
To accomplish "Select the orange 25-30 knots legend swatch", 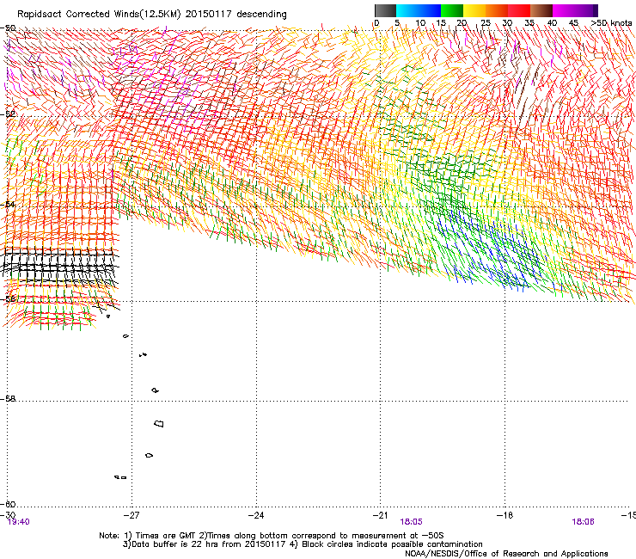I will 497,10.
